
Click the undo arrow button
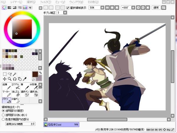pos(46,8)
